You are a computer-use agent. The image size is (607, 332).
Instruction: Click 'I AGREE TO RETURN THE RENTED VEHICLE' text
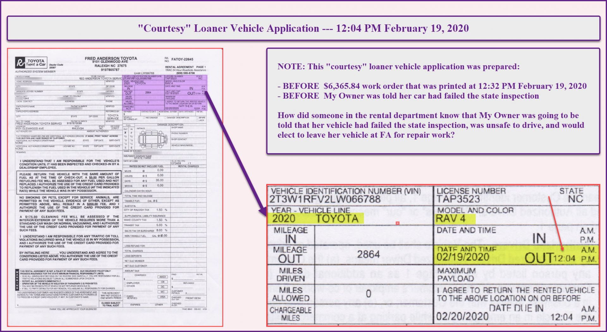[x=516, y=290]
